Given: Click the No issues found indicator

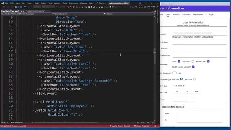Looking at the screenshot, I should [x=17, y=123].
